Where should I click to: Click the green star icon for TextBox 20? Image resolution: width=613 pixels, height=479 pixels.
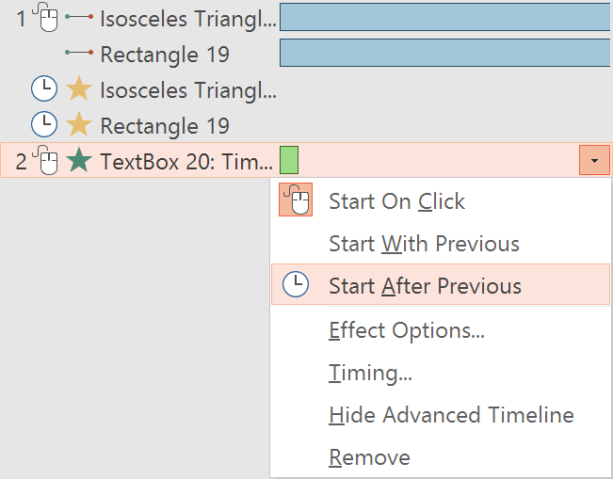79,160
